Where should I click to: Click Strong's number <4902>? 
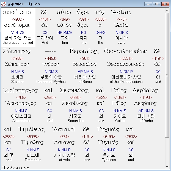18,19
